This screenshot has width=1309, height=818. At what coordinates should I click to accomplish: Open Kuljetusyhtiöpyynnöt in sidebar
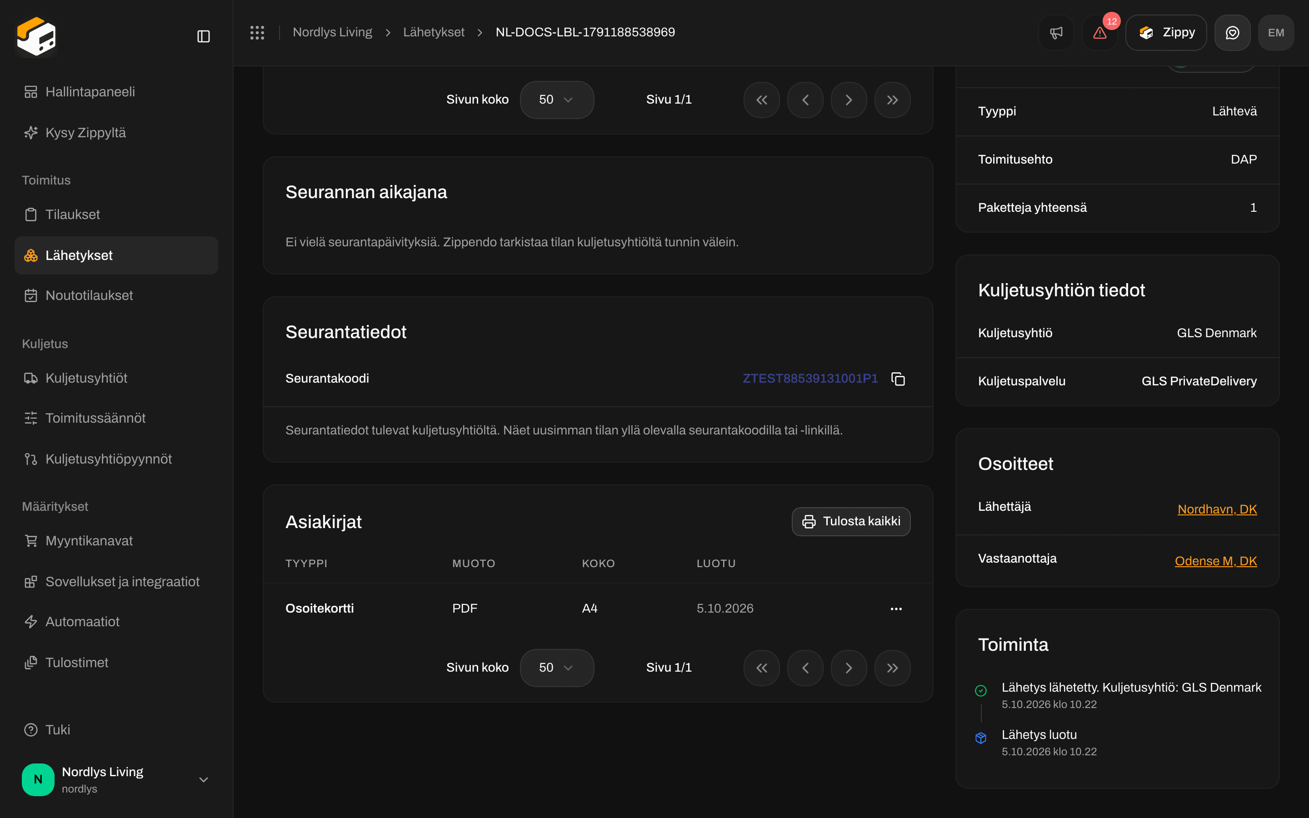(x=116, y=459)
